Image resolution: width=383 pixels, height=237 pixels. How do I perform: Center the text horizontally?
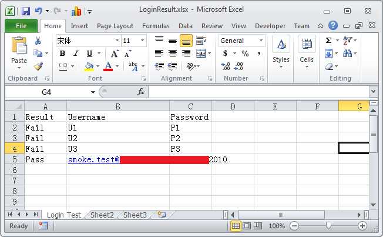coord(173,53)
